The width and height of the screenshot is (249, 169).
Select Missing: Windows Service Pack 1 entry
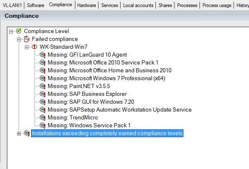coord(89,125)
